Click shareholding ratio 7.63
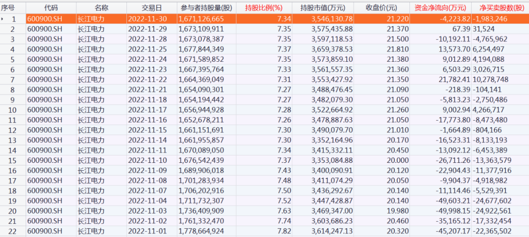This screenshot has width=529, height=237. click(x=285, y=211)
